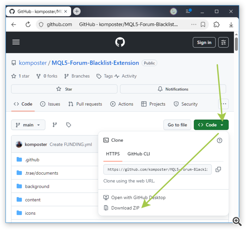View the 1 star stargazers link
Image resolution: width=246 pixels, height=230 pixels.
point(20,76)
